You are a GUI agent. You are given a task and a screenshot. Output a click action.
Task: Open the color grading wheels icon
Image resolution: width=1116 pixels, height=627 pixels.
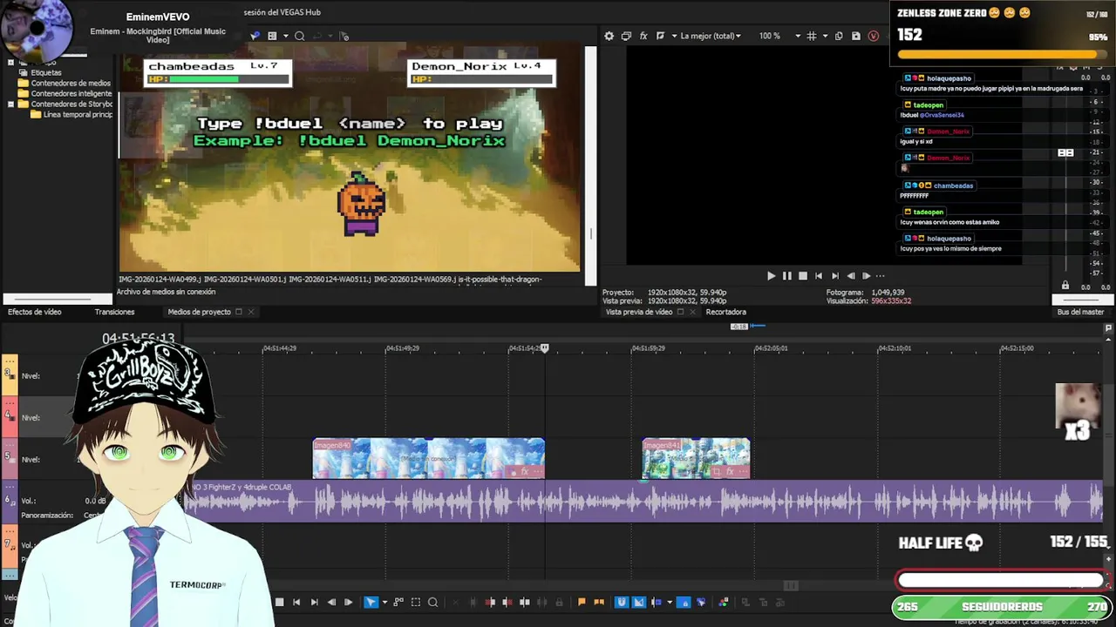(724, 602)
